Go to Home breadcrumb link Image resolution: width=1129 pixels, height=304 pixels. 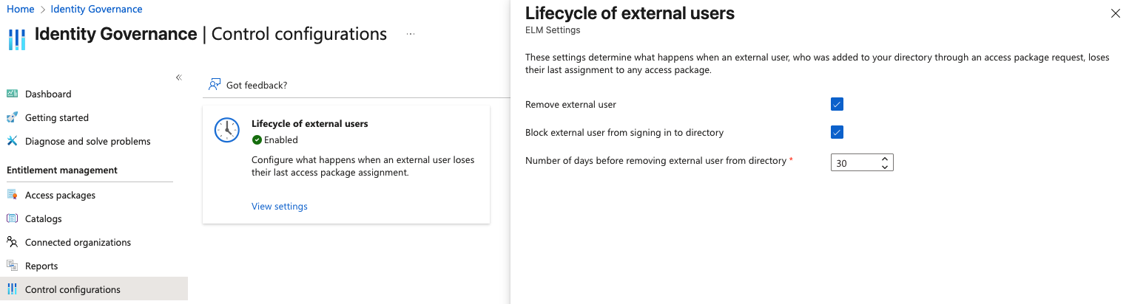click(x=20, y=9)
